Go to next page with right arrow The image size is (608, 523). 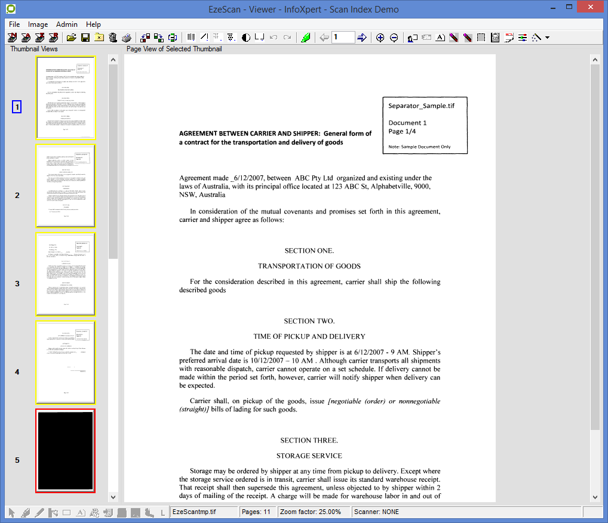point(362,38)
